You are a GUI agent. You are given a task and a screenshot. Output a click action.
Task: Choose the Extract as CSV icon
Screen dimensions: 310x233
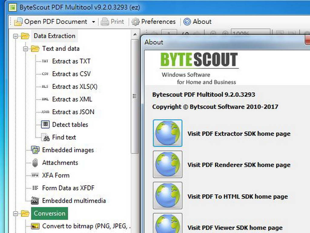45,74
